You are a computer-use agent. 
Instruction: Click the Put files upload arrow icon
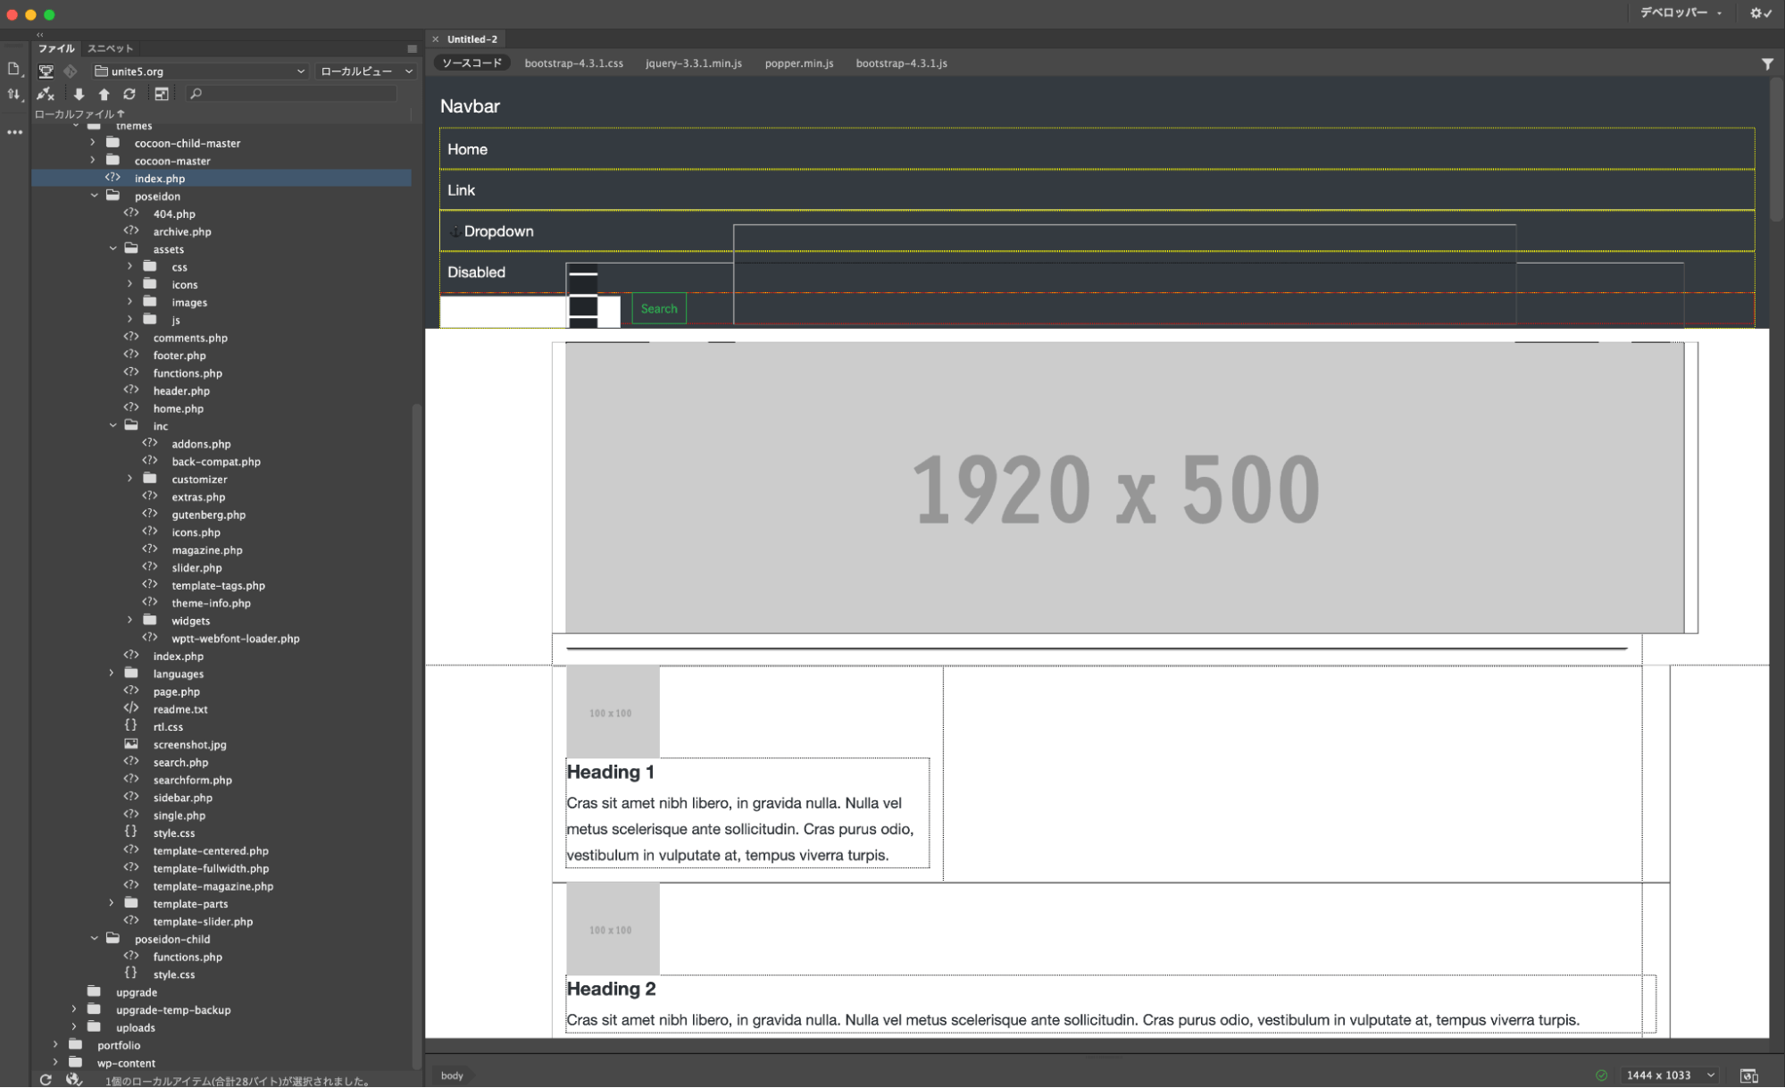[x=104, y=94]
